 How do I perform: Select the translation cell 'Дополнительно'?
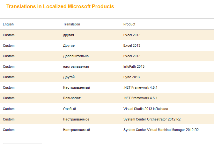point(76,56)
